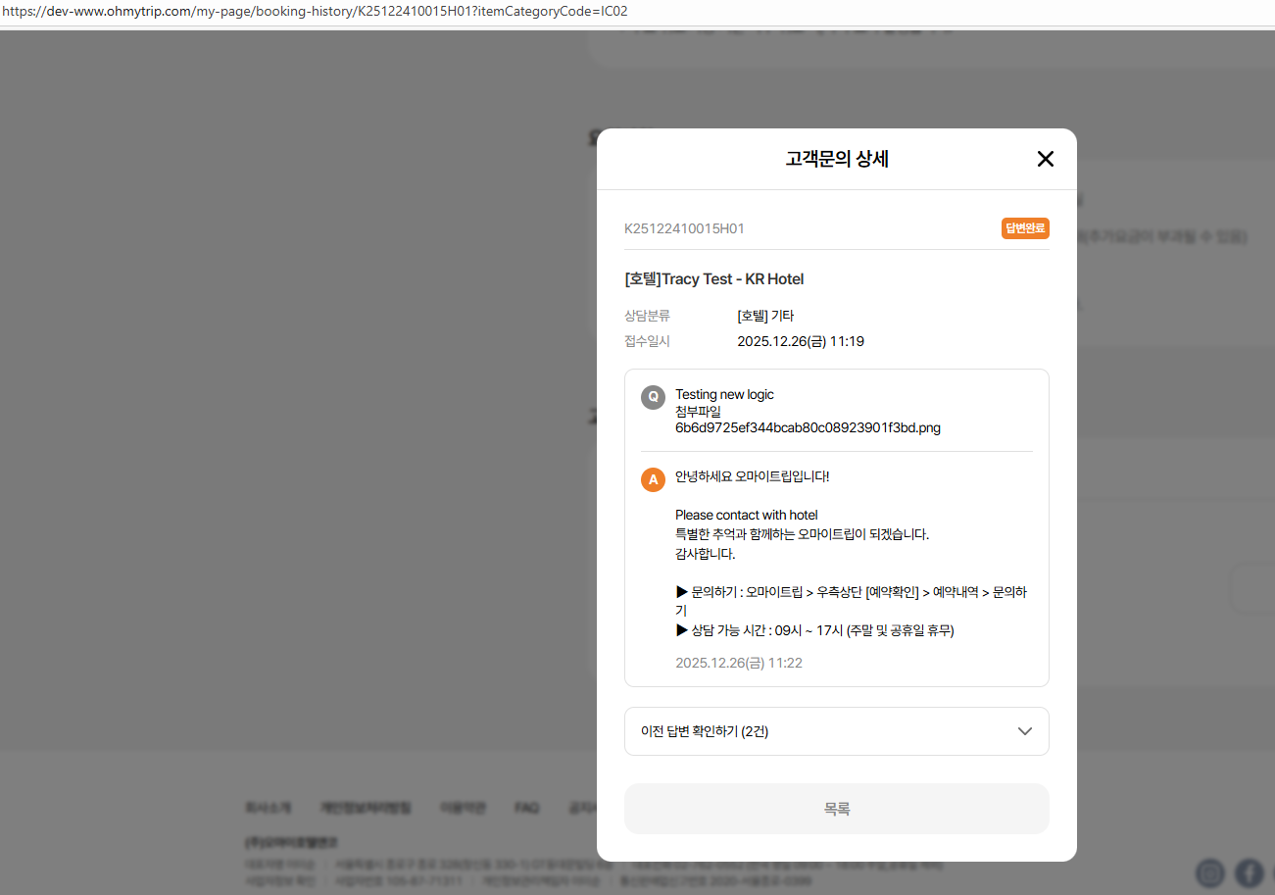Click the answer timestamp 2025.12.26(금) 11:22
The width and height of the screenshot is (1275, 895).
(739, 663)
